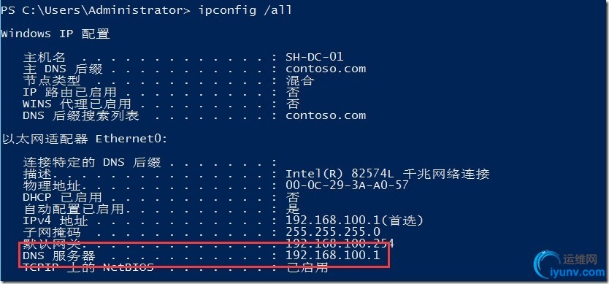This screenshot has height=284, width=609.
Task: Click the subnet mask 255.255.255.0
Action: coord(333,232)
